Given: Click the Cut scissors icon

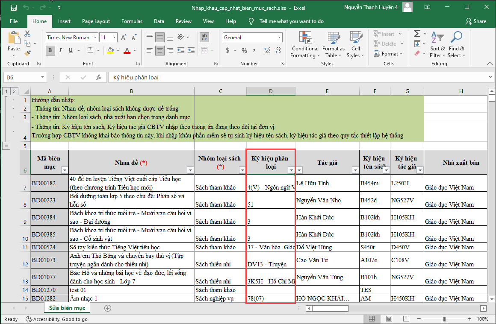Looking at the screenshot, I should (28, 34).
